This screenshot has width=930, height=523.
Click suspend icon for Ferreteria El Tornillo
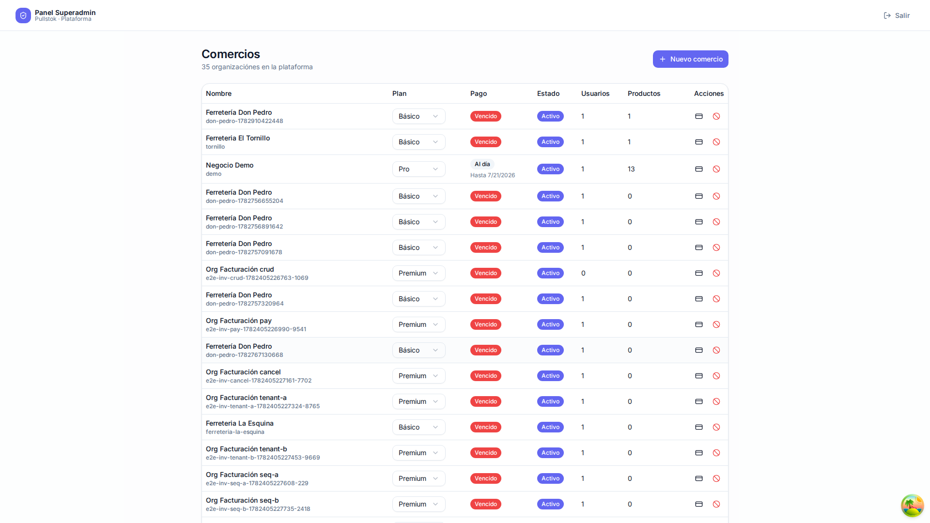[716, 142]
